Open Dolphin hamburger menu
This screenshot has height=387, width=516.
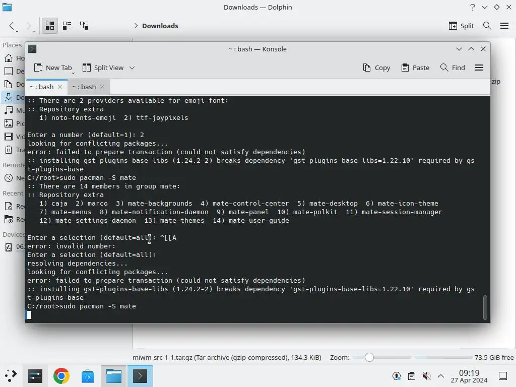click(504, 26)
